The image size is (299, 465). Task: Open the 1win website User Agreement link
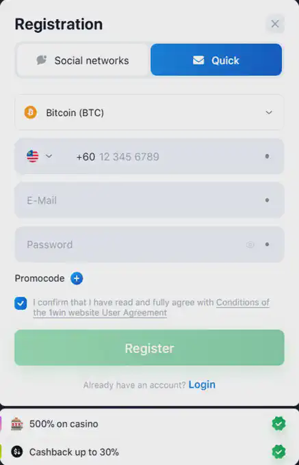151,308
